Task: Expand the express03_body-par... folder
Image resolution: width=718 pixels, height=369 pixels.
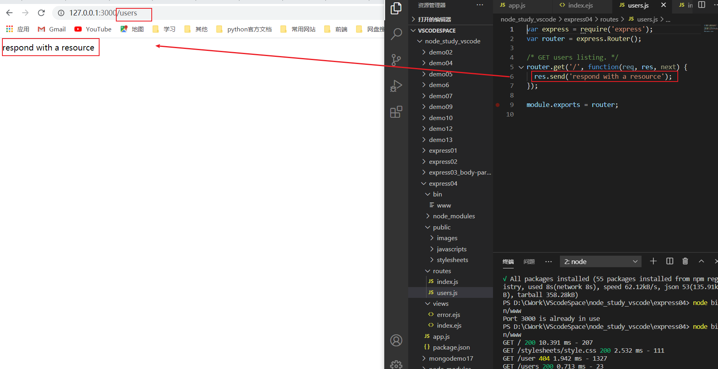Action: click(450, 172)
